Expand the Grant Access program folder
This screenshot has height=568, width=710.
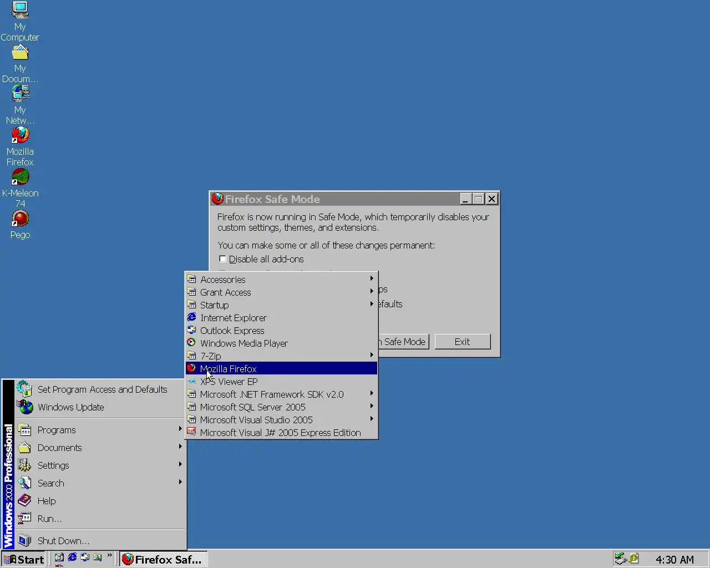click(x=281, y=292)
